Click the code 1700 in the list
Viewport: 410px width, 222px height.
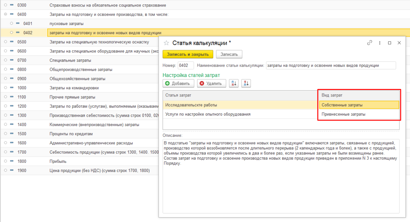(x=22, y=152)
